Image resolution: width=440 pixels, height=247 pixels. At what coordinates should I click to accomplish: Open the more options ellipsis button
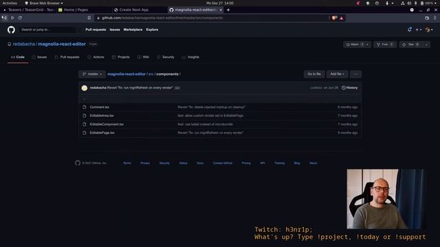[x=355, y=74]
